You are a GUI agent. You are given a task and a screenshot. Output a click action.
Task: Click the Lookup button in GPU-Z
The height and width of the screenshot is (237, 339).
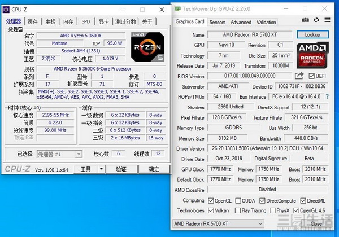[312, 34]
